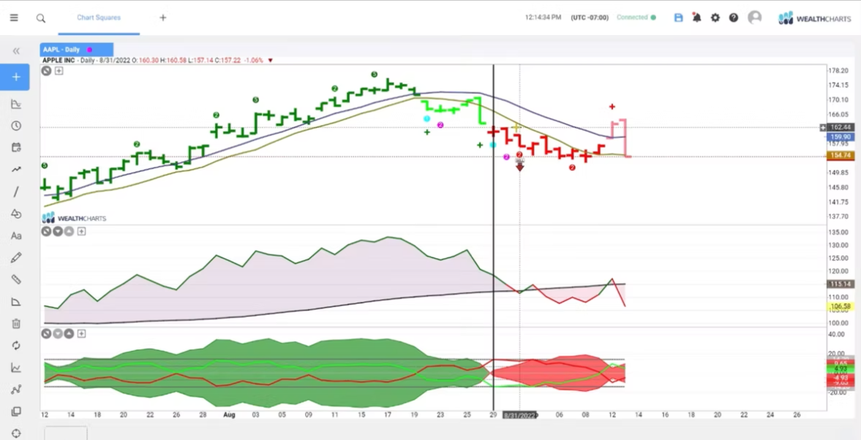Collapse the left sidebar with double chevron
861x440 pixels.
pyautogui.click(x=16, y=51)
